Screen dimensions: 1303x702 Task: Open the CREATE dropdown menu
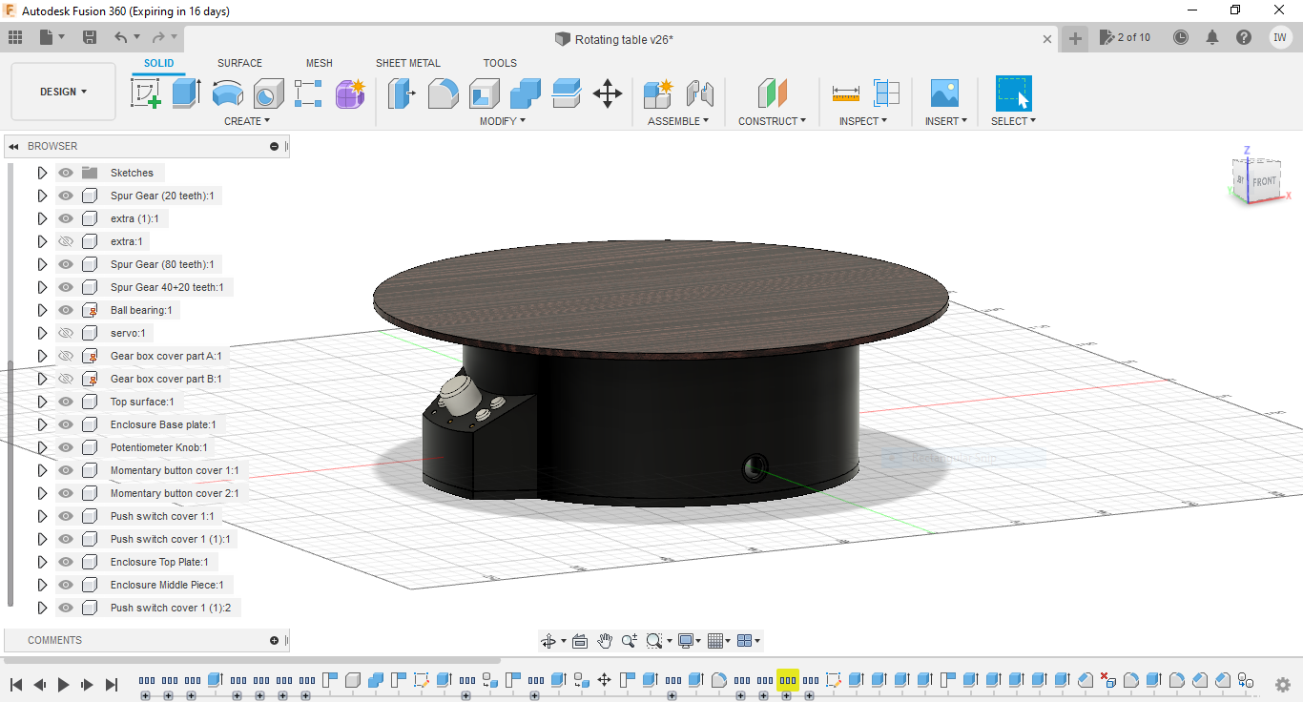[x=246, y=120]
